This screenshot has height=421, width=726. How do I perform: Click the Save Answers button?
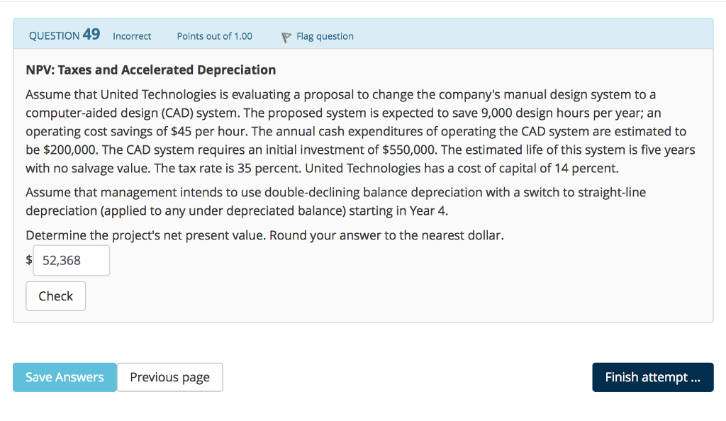pos(65,377)
